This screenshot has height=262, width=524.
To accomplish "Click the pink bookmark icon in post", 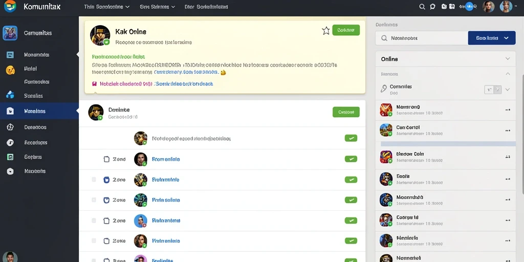I will click(94, 84).
